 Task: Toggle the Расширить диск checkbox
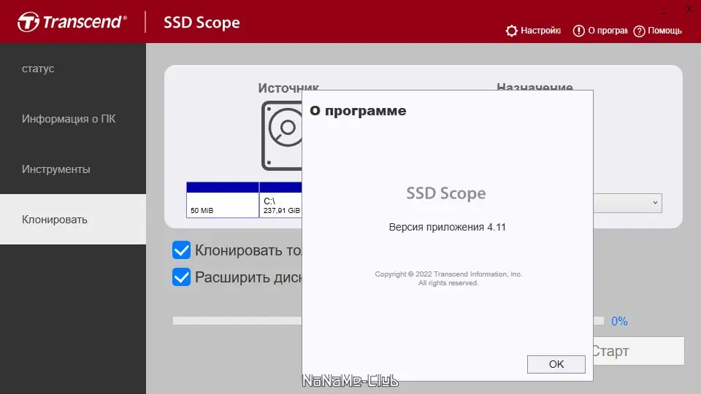[x=182, y=277]
